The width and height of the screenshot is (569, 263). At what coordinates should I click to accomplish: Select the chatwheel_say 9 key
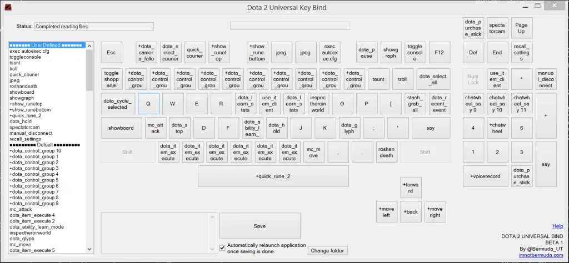[x=473, y=104]
